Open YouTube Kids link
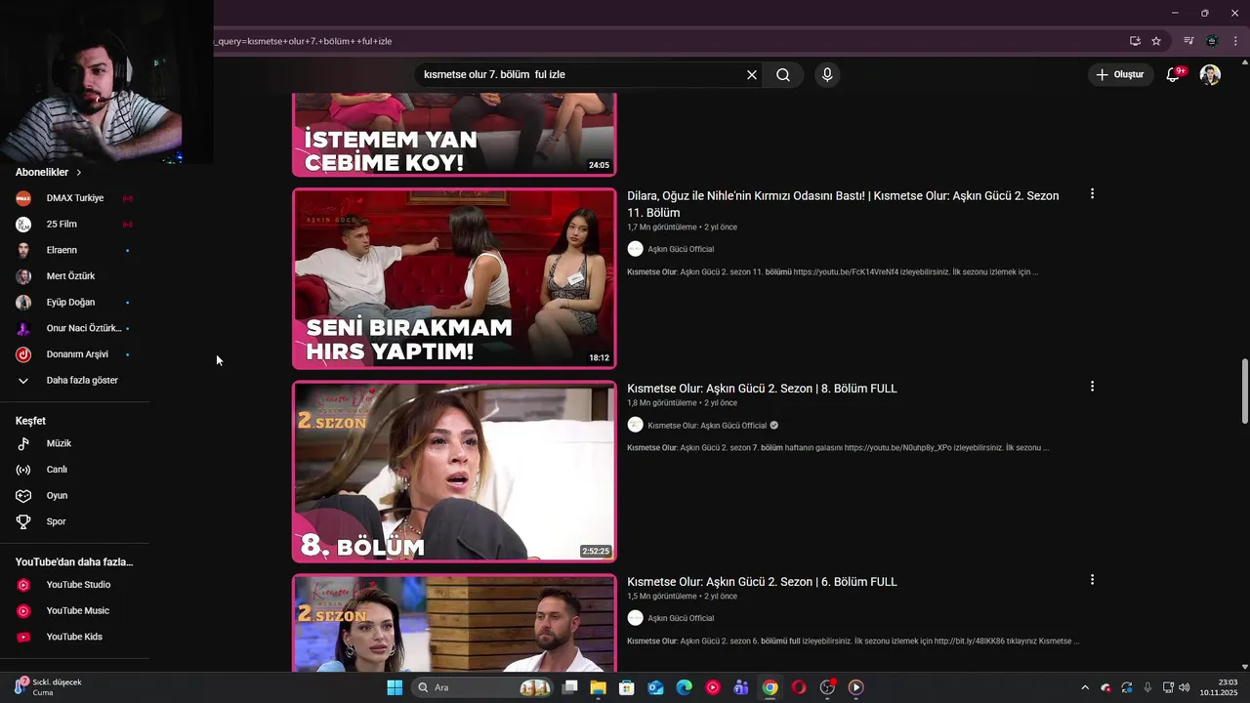This screenshot has height=703, width=1250. tap(74, 637)
